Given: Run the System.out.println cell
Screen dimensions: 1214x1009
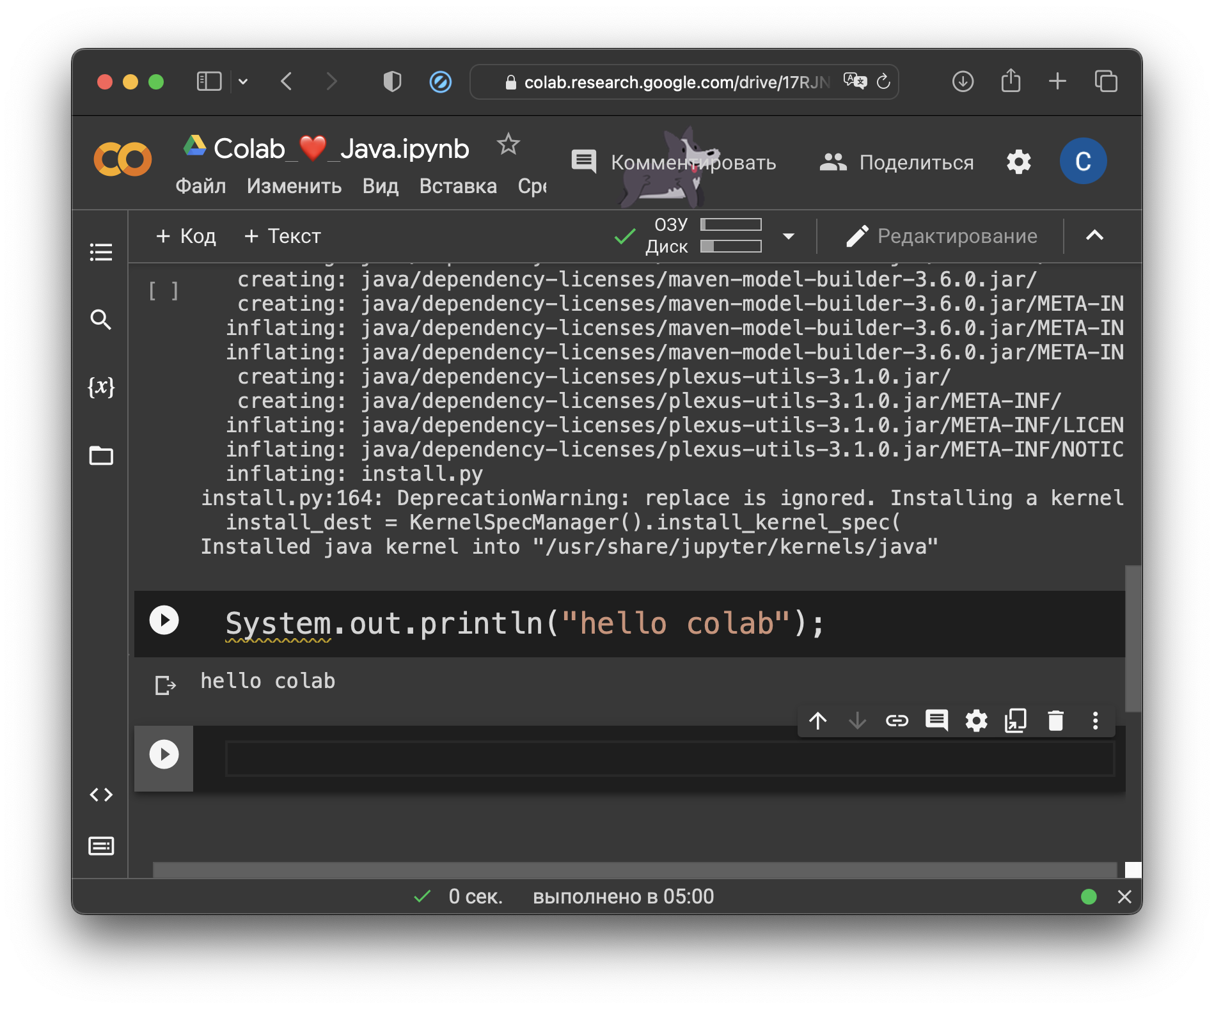Looking at the screenshot, I should pos(164,620).
